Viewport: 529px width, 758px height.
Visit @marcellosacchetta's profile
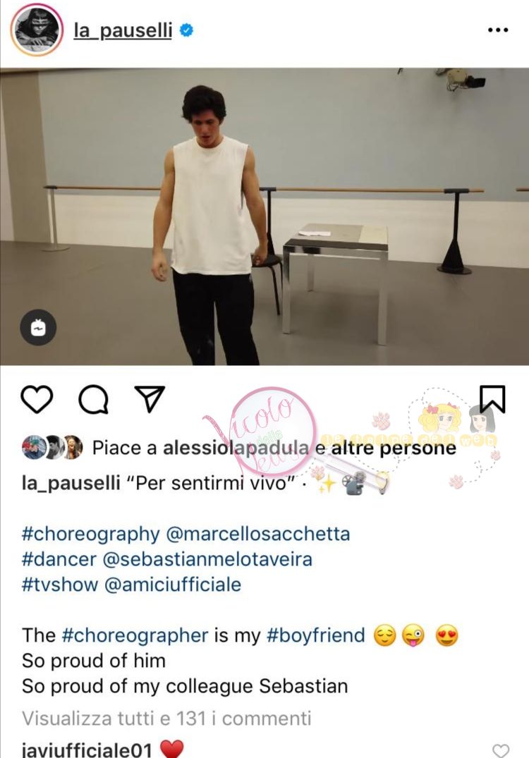[258, 534]
